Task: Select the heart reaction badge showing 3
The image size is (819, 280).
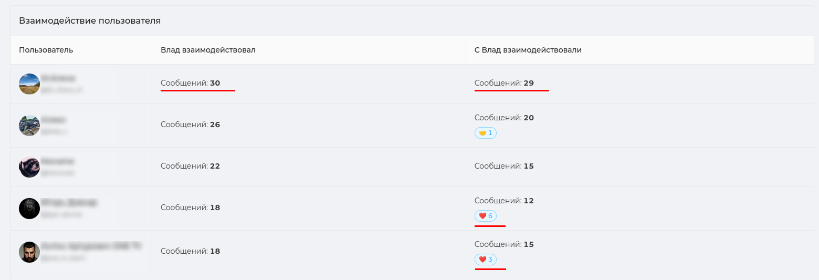Action: point(486,260)
